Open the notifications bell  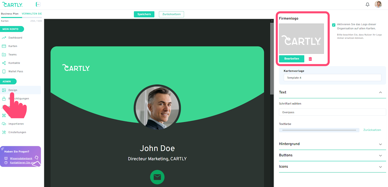367,5
